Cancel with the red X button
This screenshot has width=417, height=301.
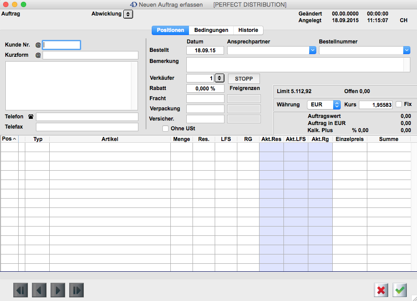(x=381, y=290)
